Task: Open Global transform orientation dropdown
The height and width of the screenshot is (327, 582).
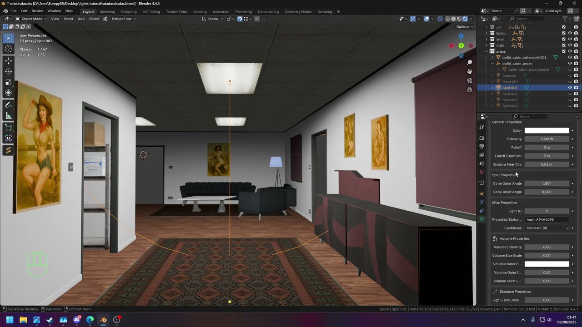Action: point(213,19)
